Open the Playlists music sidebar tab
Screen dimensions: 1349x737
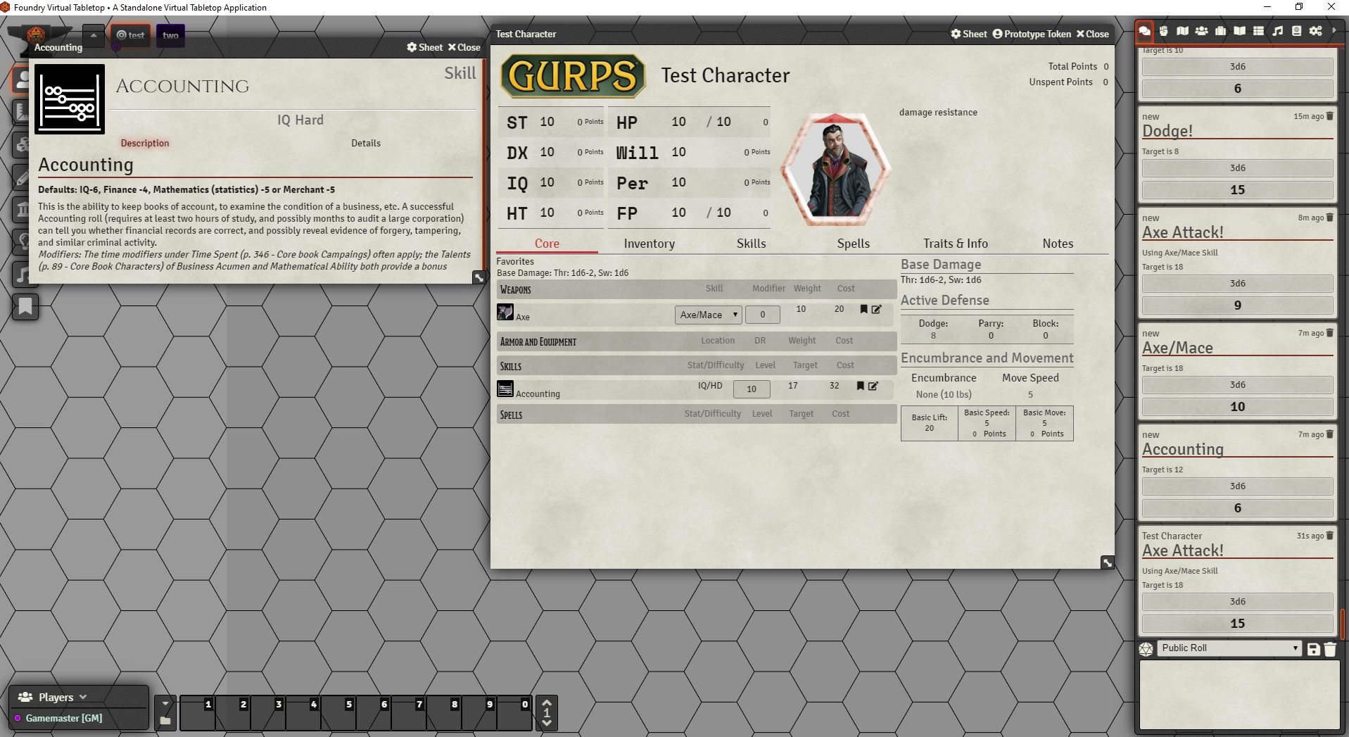point(1277,31)
